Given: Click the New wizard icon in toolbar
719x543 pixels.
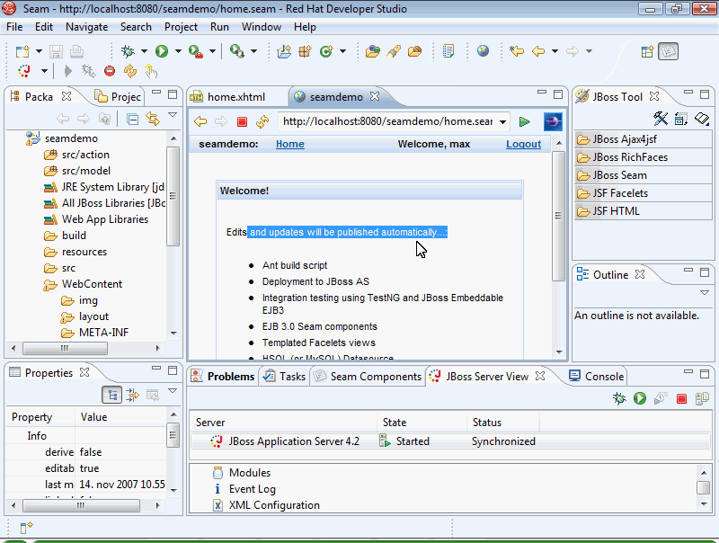Looking at the screenshot, I should (22, 51).
